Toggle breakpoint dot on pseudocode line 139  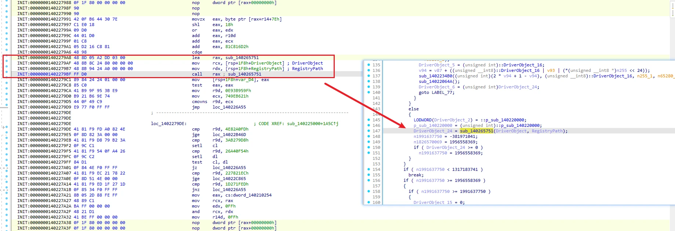click(369, 87)
